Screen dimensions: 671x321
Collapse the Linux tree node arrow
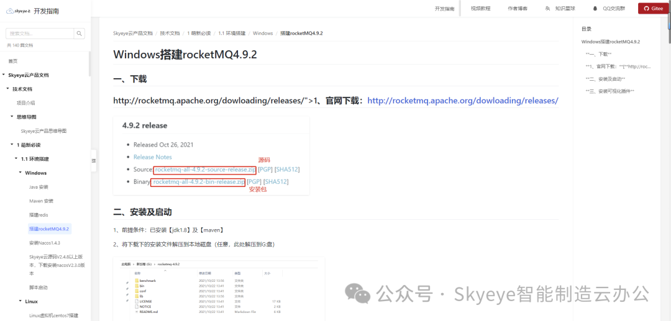[21, 301]
